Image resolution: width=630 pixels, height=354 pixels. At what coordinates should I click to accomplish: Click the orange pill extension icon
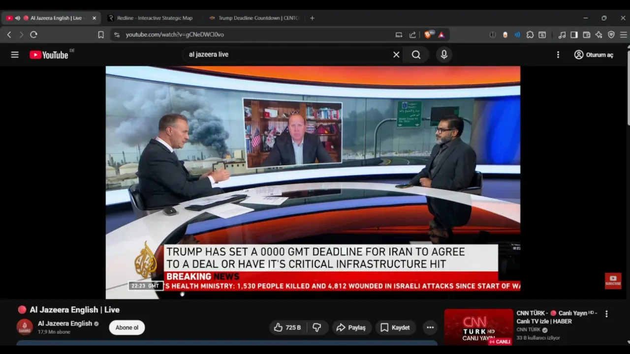coord(505,34)
